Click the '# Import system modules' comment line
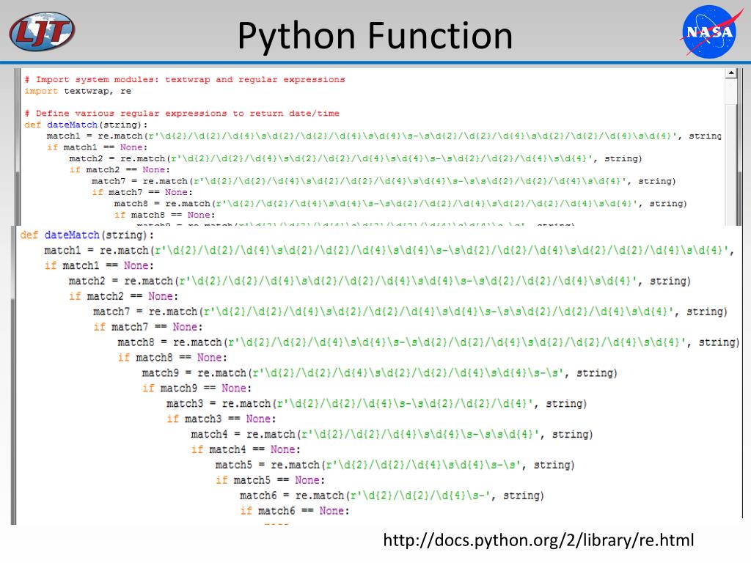 (185, 79)
